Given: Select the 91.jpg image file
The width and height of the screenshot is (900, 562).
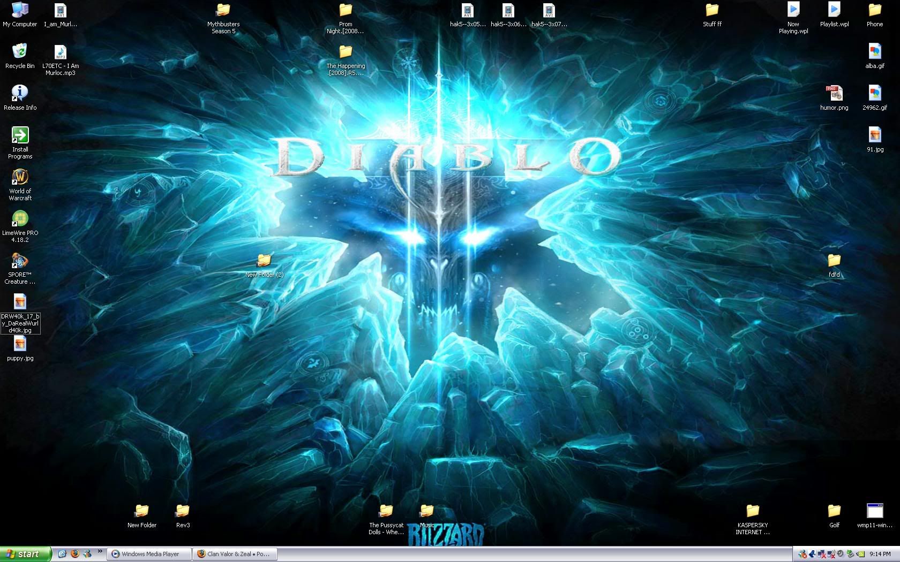Looking at the screenshot, I should tap(875, 140).
